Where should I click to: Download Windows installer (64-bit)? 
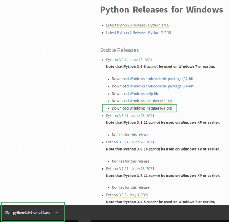point(151,108)
